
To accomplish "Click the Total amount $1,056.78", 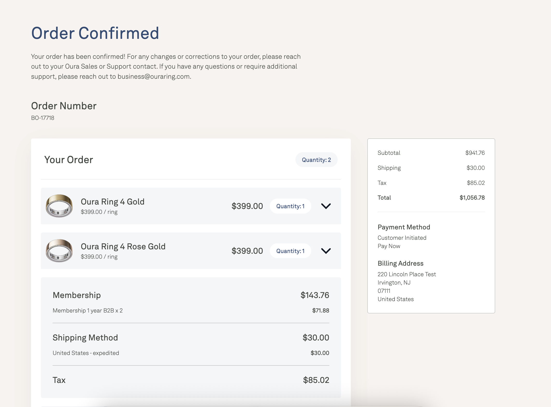I will (472, 198).
